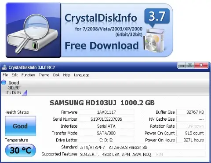Viewport: 211px width, 163px height.
Task: Click the Health Status label
Action: pyautogui.click(x=17, y=112)
